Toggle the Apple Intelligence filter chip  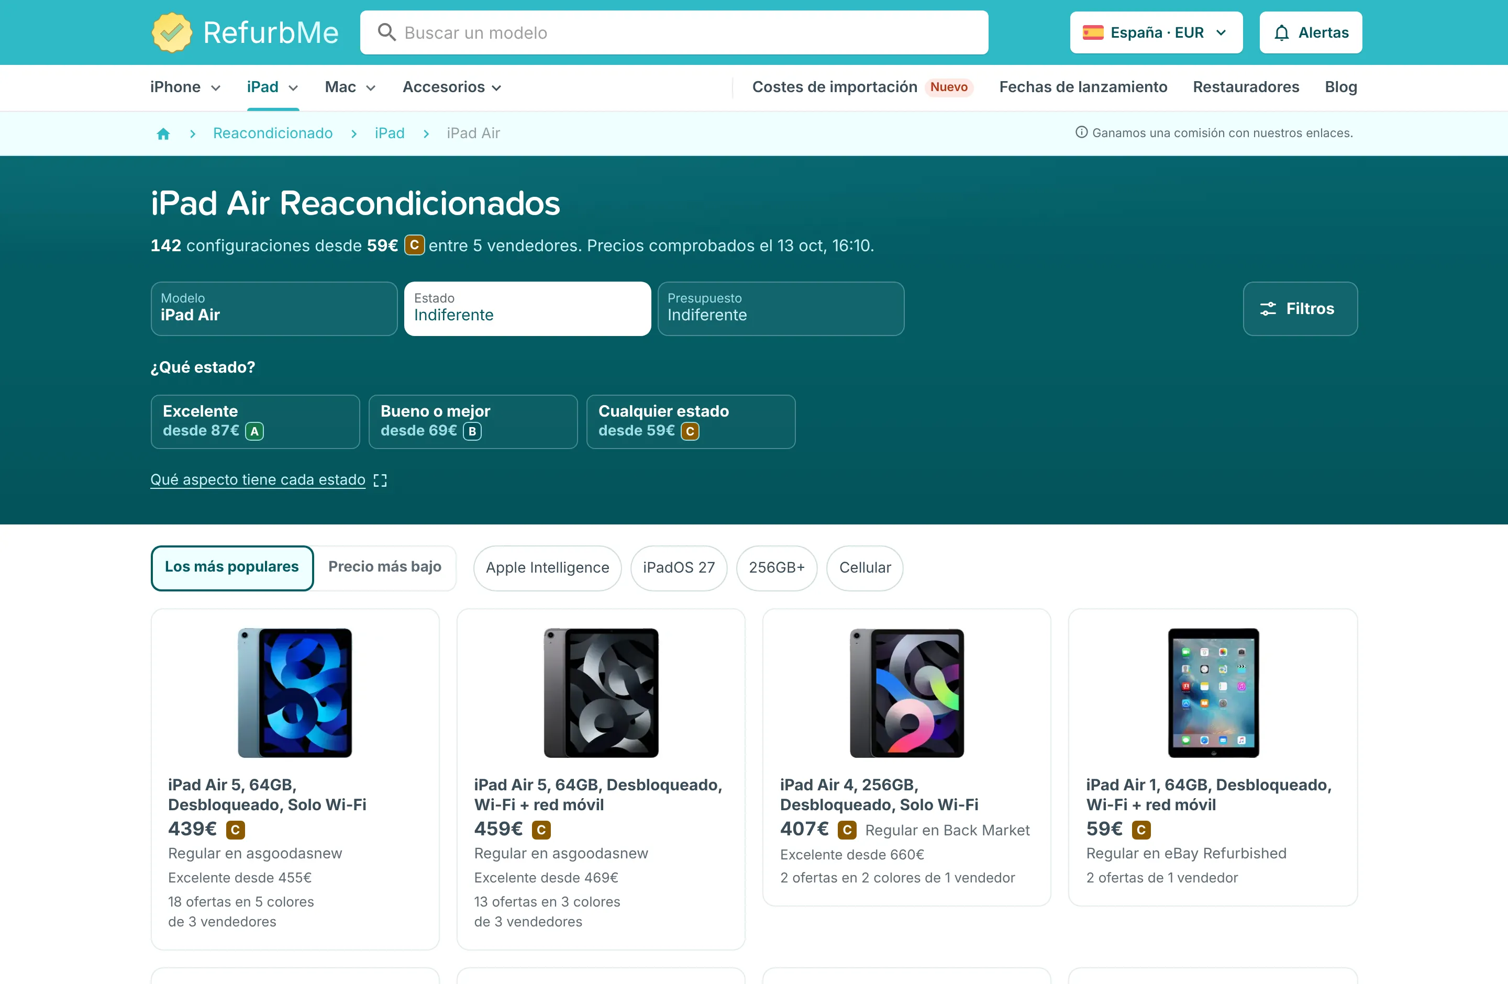(548, 568)
